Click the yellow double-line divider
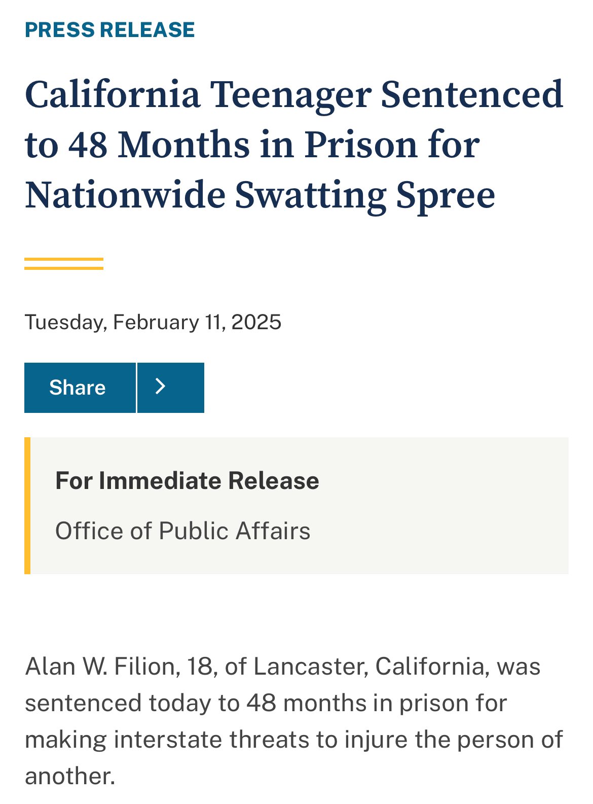The image size is (593, 804). 64,264
